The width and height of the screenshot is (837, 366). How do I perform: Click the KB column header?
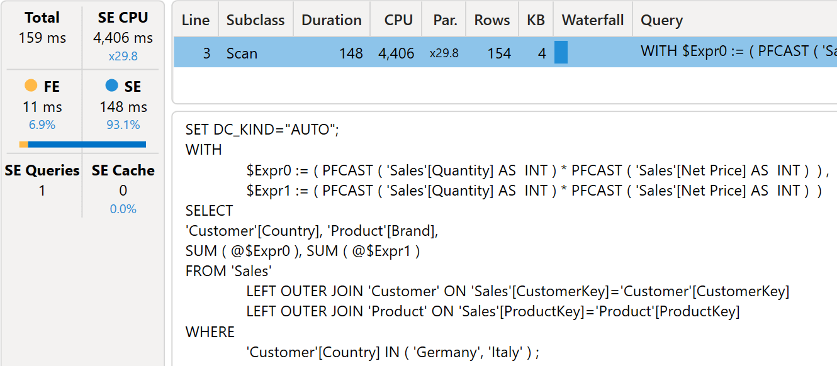[x=536, y=20]
